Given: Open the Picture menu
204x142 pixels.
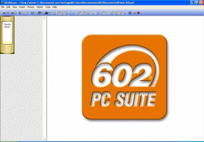Looking at the screenshot, I should point(31,7).
